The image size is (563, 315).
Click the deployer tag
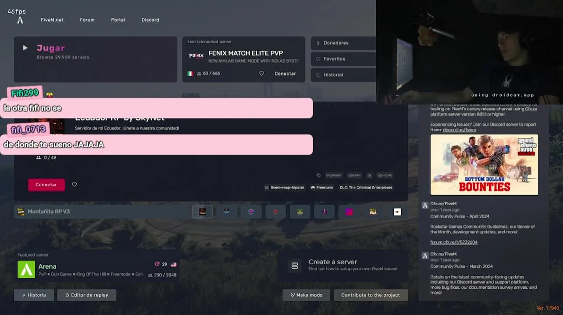334,175
